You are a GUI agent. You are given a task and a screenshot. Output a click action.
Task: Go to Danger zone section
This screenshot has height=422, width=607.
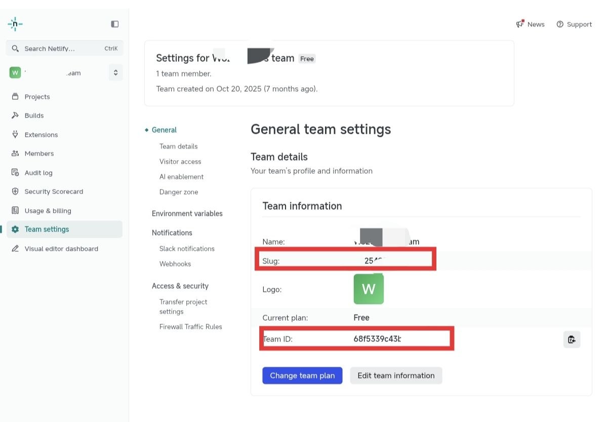click(179, 192)
